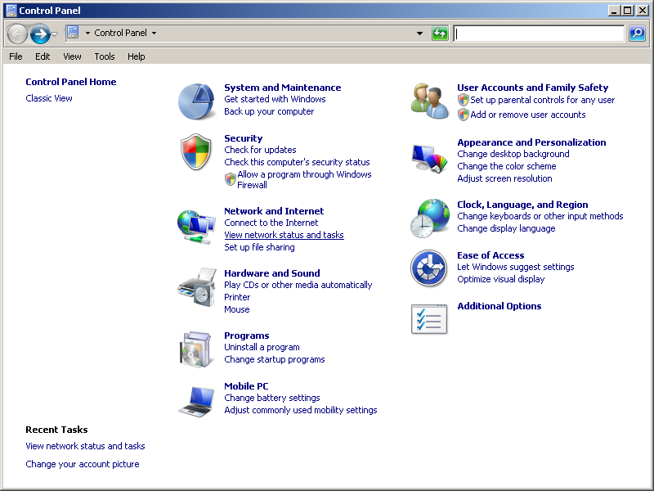Click the shield icon beside user accounts link

463,115
